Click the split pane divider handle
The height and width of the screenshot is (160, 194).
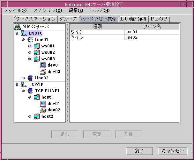[x=68, y=73]
